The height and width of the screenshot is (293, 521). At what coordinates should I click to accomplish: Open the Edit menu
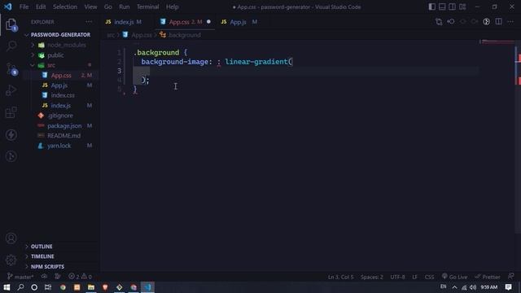coord(41,7)
